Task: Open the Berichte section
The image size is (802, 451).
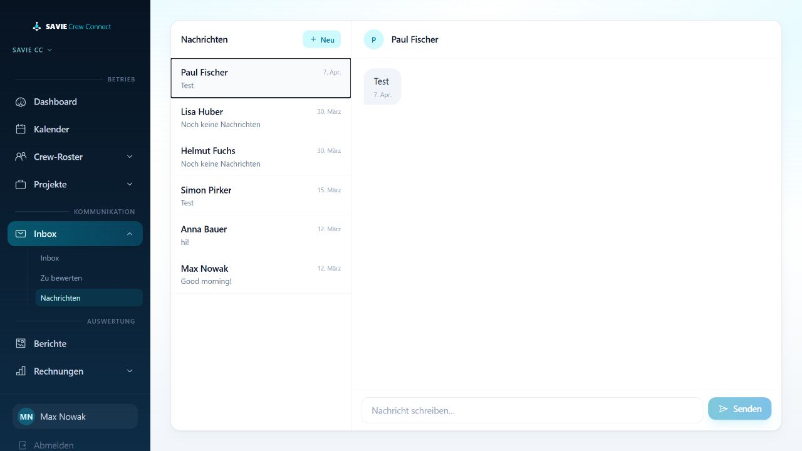Action: [x=75, y=343]
